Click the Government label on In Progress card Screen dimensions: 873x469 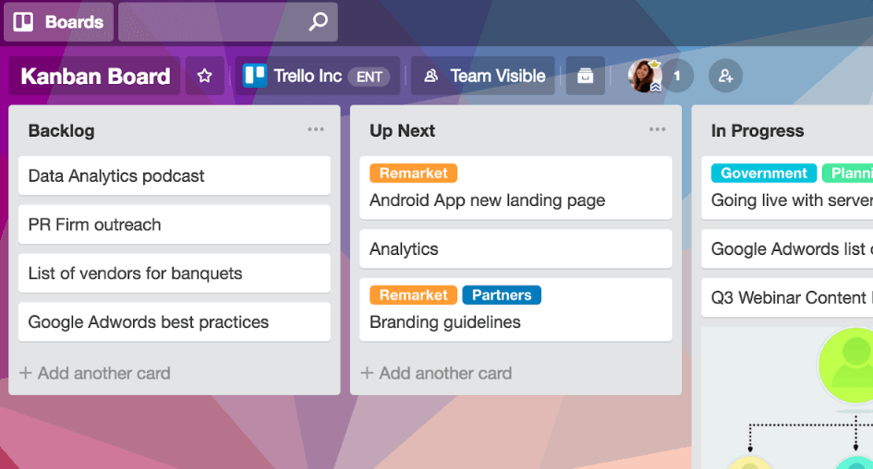click(x=764, y=173)
